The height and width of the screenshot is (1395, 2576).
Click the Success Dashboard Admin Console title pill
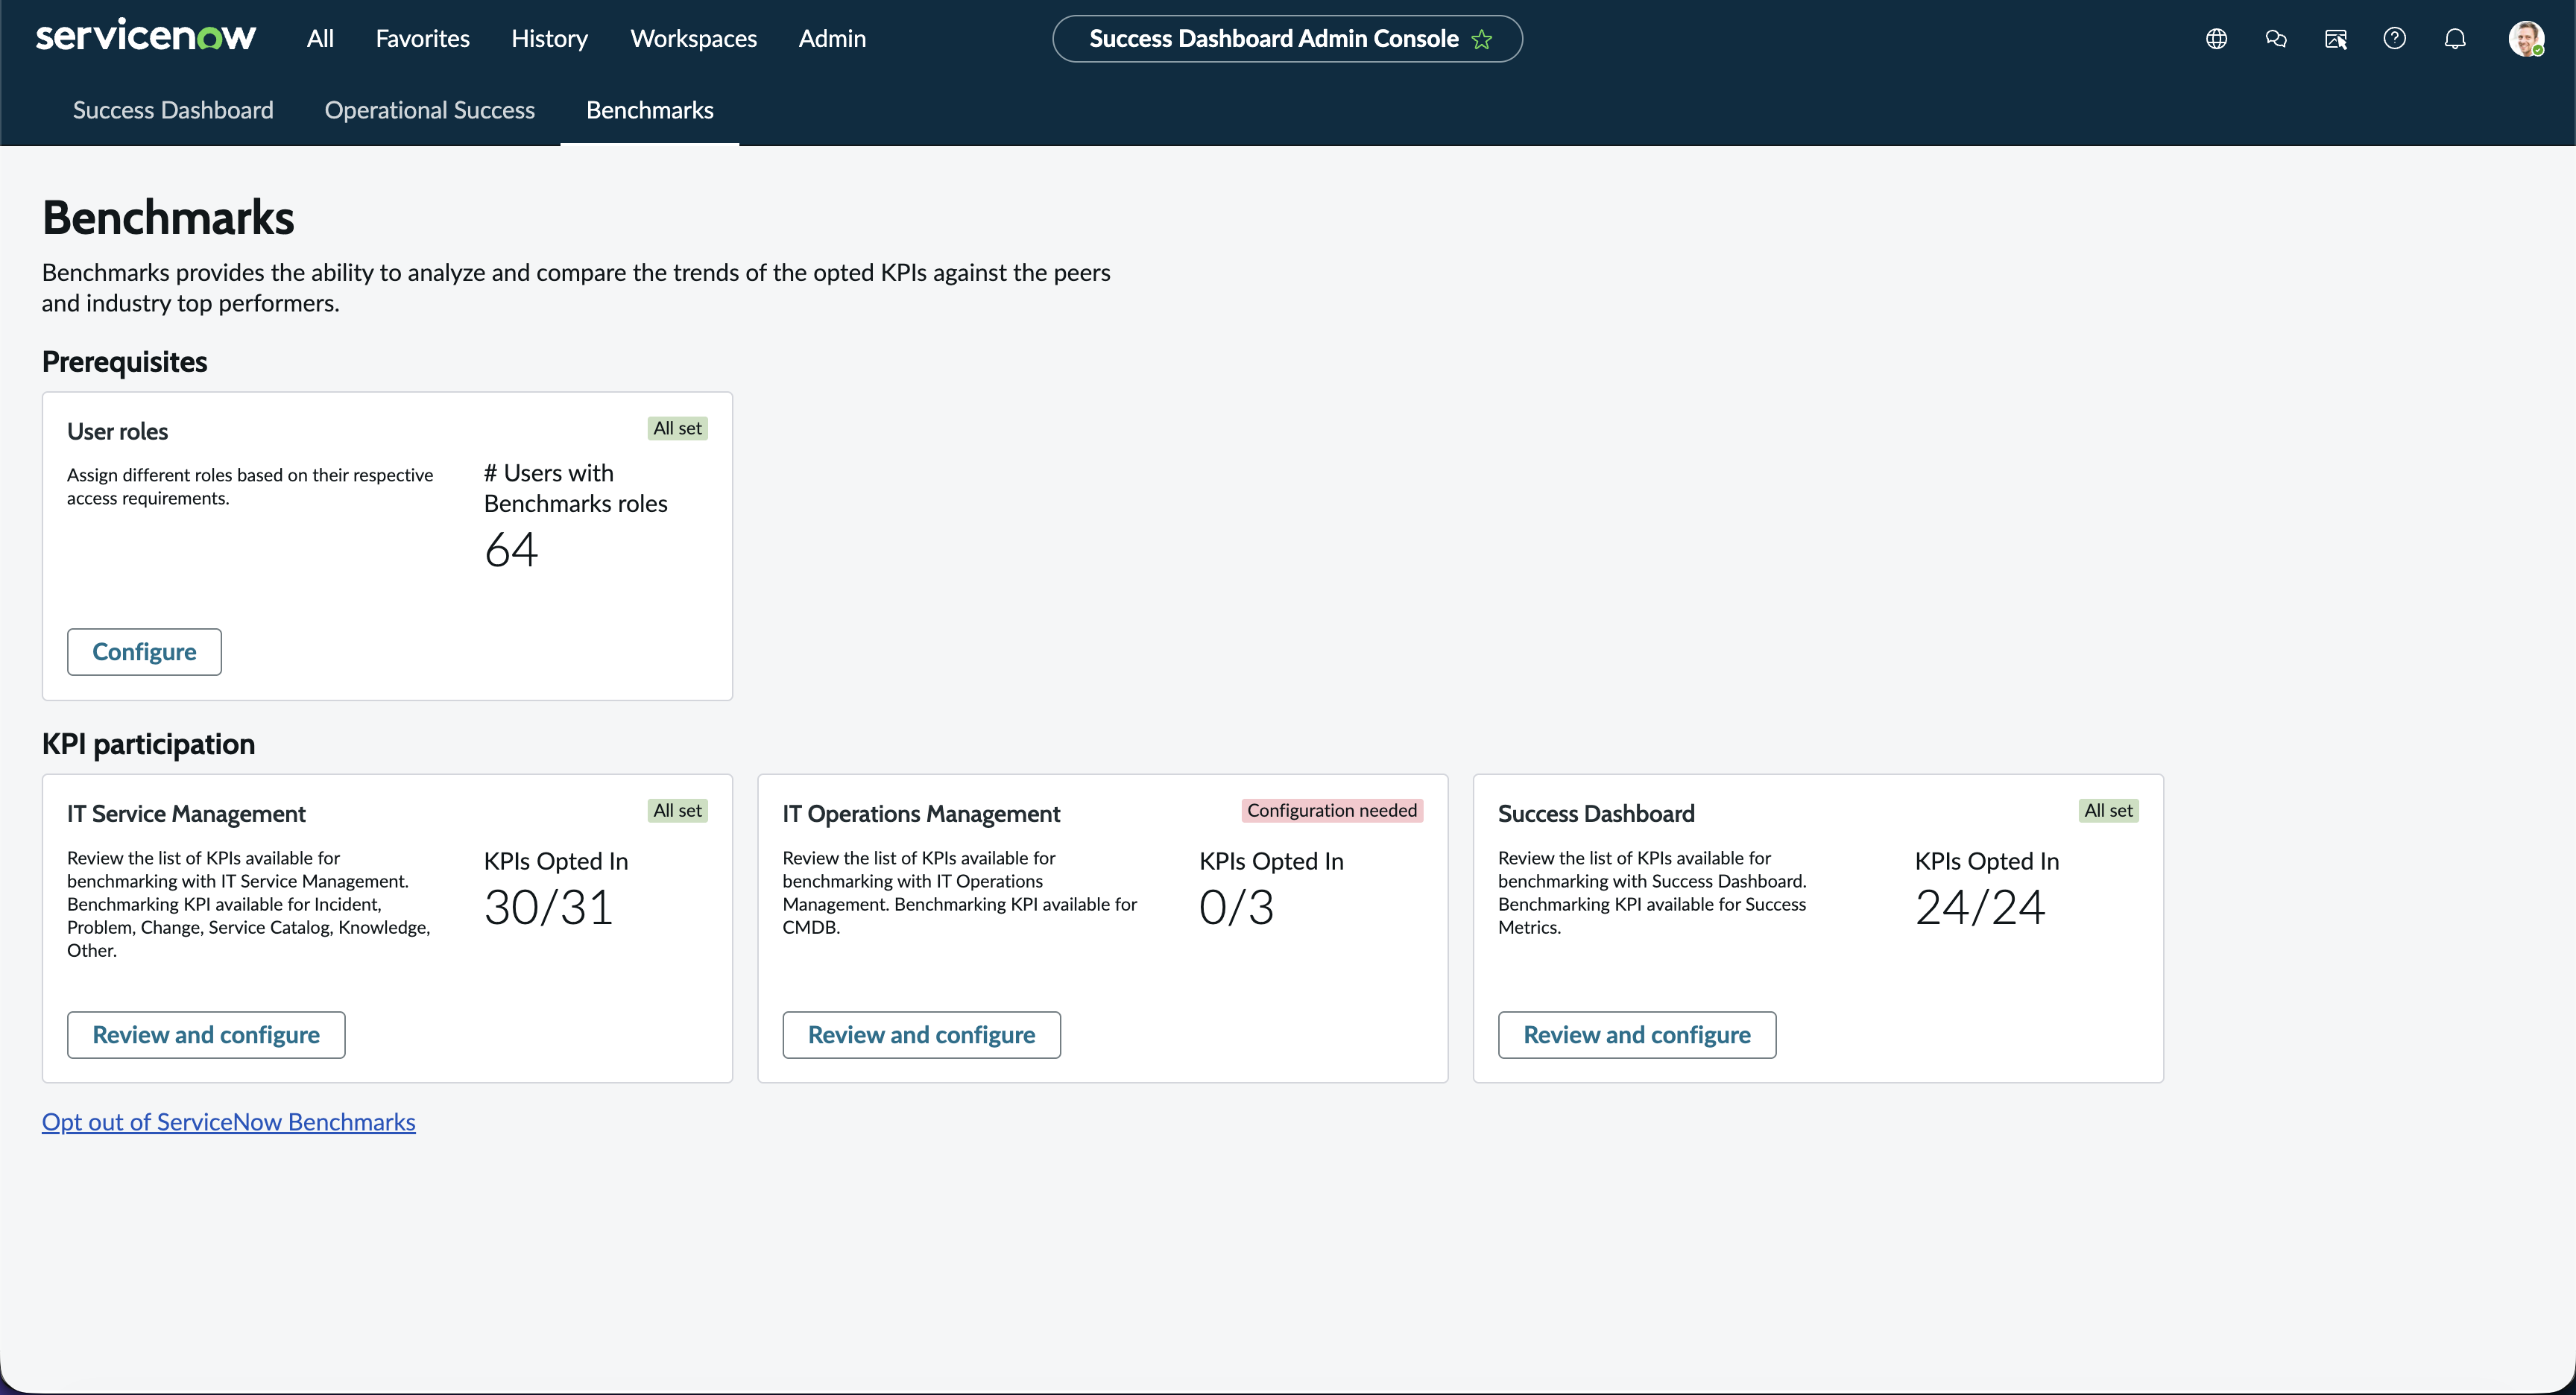[x=1287, y=39]
